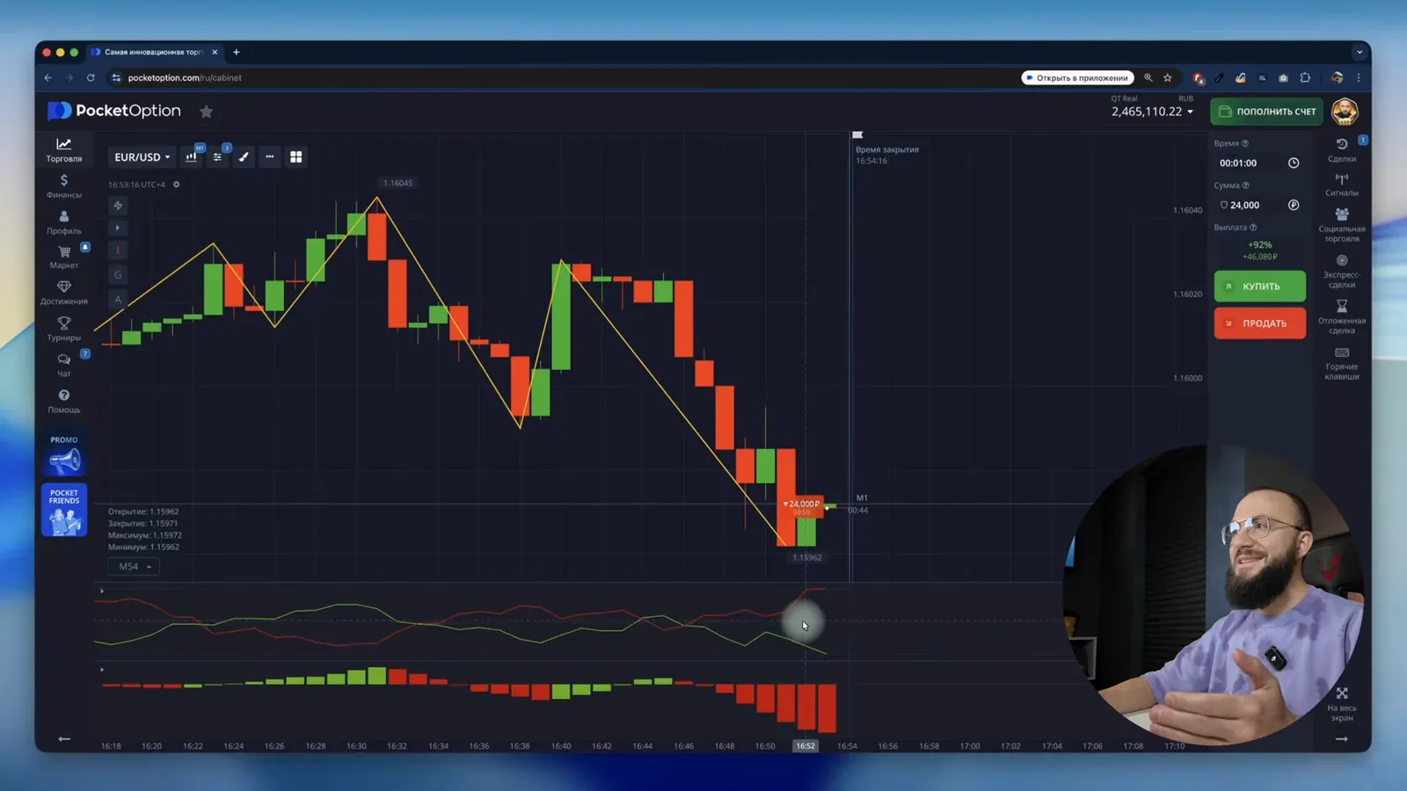Open the chart type button marked M1
Viewport: 1407px width, 791px height.
click(192, 156)
